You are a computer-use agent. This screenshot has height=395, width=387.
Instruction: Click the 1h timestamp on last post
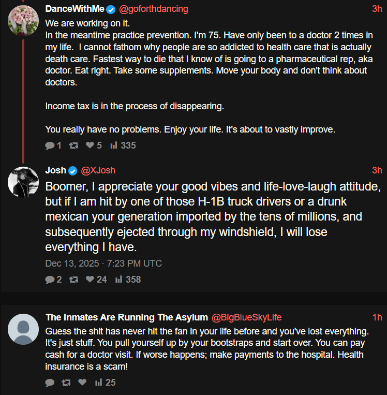click(x=377, y=317)
